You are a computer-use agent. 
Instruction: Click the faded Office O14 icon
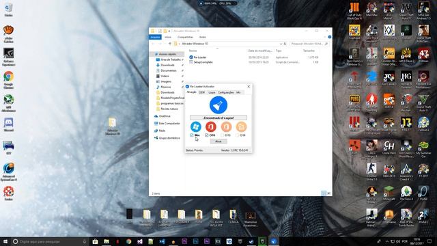(241, 126)
